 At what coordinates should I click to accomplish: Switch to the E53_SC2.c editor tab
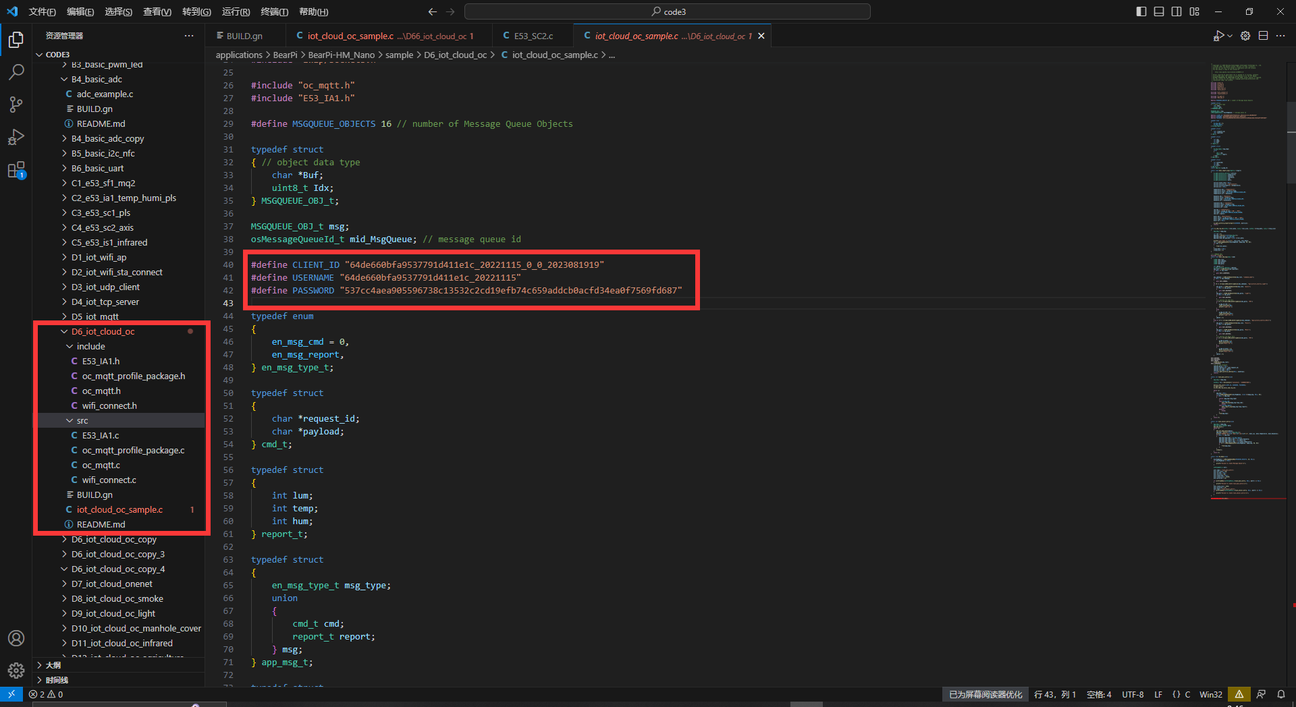click(533, 36)
